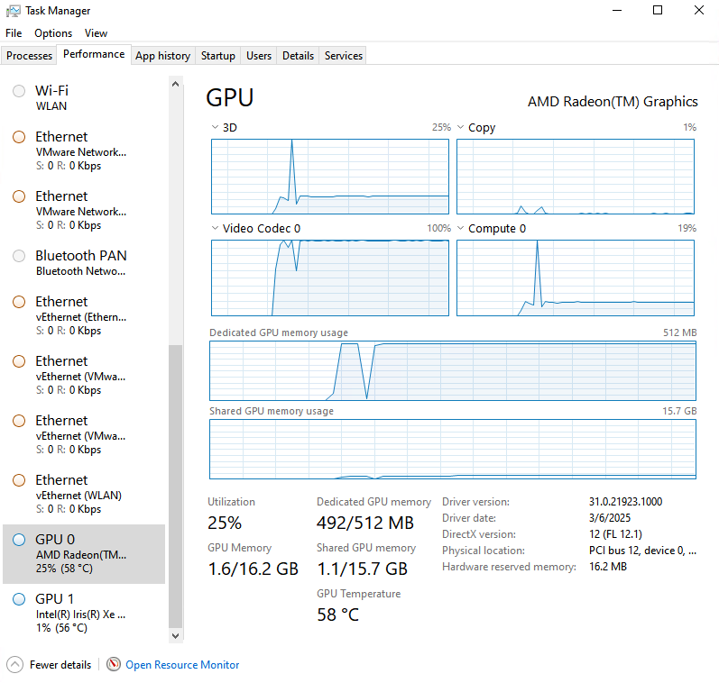Click the Task Manager title bar icon
The image size is (719, 683).
tap(13, 11)
